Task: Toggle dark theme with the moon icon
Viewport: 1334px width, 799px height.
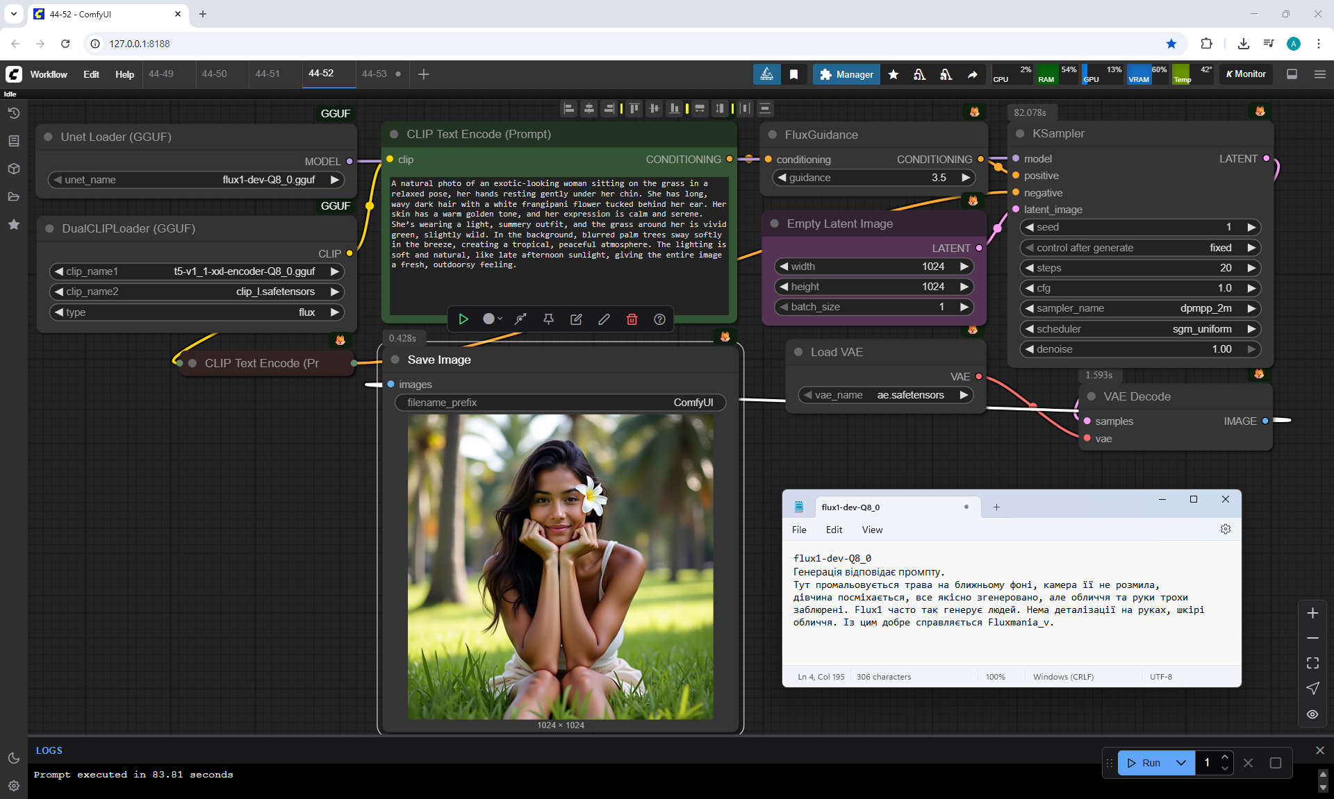Action: (14, 758)
